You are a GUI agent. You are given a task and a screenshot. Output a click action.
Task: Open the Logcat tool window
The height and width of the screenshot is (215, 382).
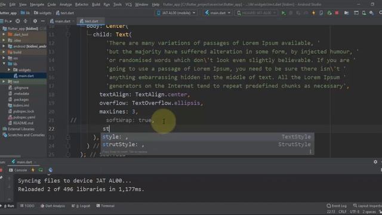(x=81, y=206)
